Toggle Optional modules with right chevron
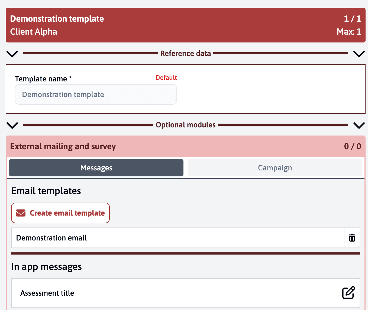 359,125
